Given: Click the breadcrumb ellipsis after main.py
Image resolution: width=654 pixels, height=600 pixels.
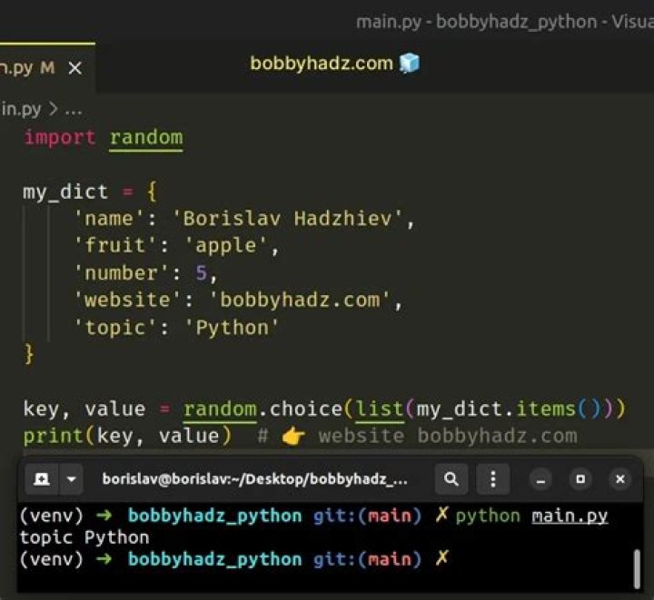Looking at the screenshot, I should pos(72,109).
